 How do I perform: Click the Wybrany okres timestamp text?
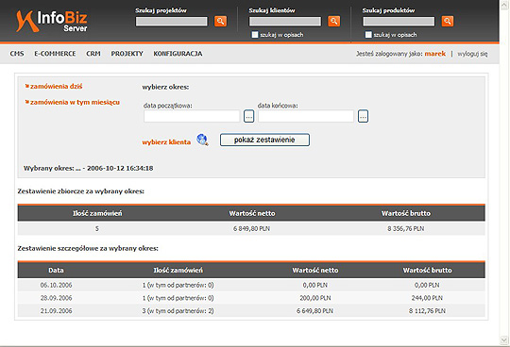(x=89, y=168)
